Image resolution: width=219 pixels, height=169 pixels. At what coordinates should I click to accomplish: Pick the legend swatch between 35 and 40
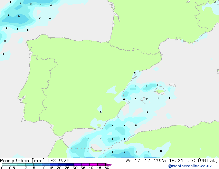tap(86, 165)
